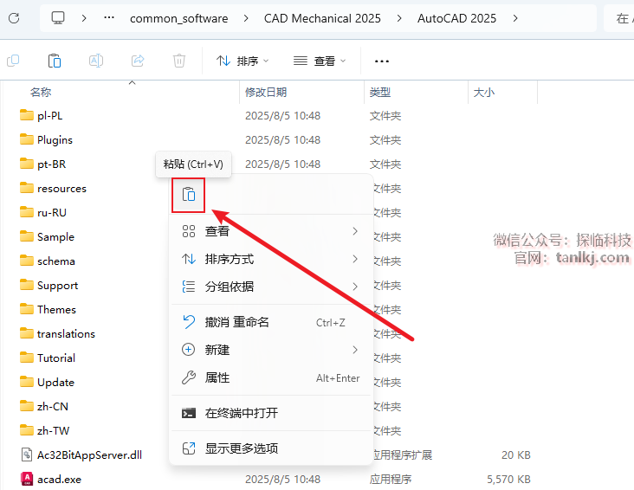Click the 20 KB size value
This screenshot has width=634, height=490.
coord(516,455)
